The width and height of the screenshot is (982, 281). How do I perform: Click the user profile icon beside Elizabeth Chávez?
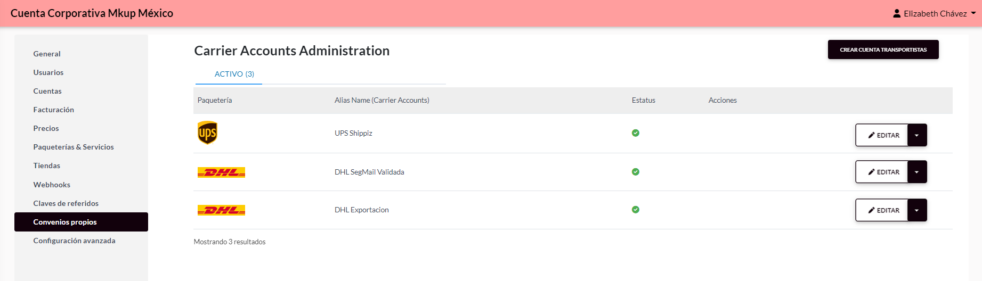tap(897, 13)
